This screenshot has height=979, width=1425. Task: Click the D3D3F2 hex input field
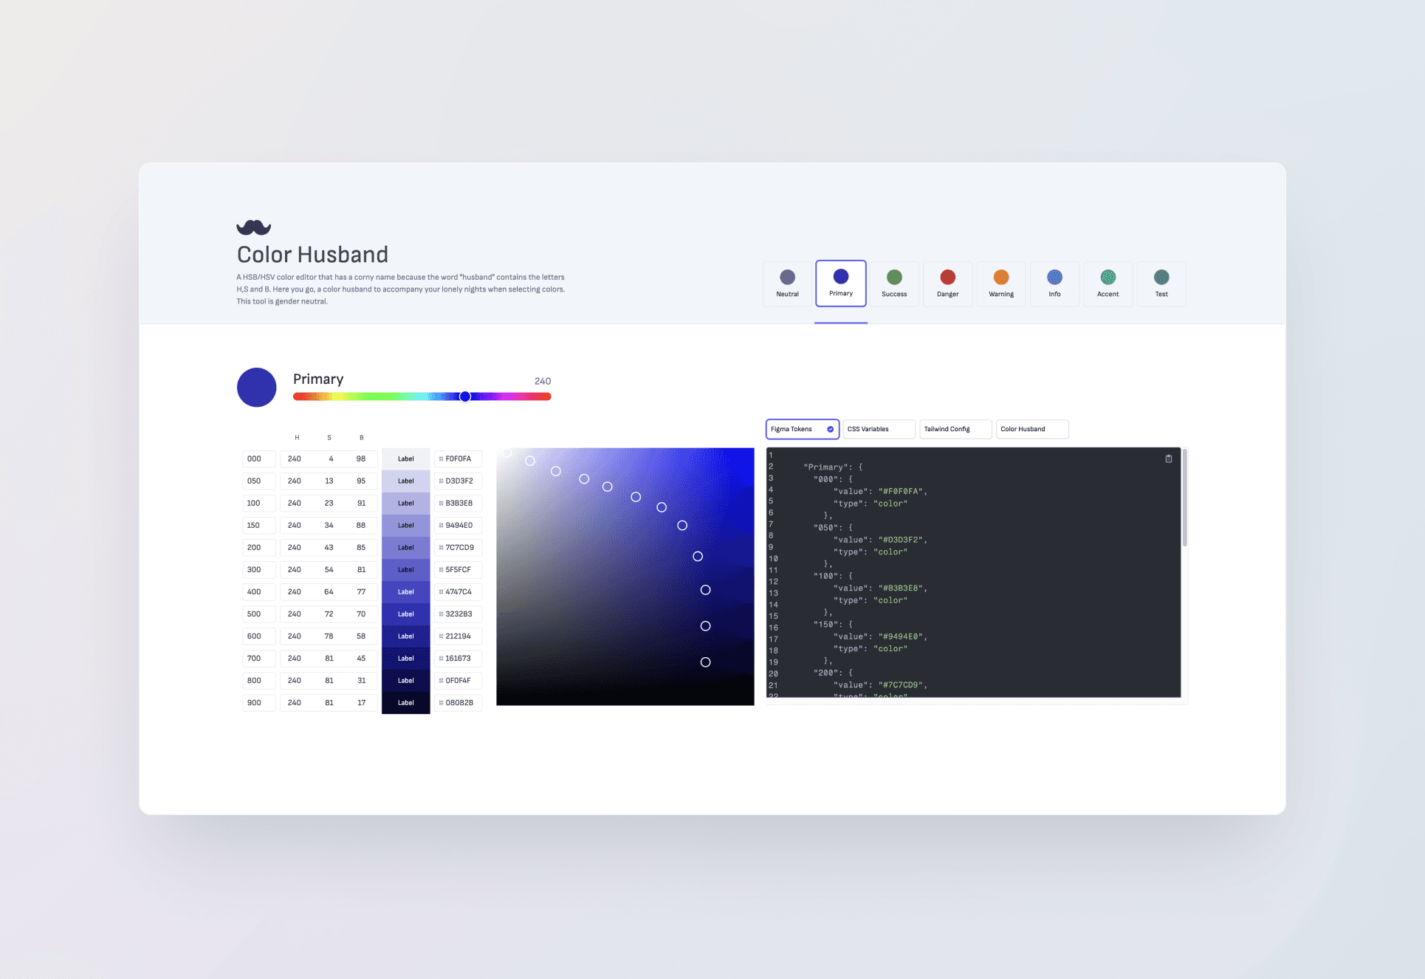[458, 481]
